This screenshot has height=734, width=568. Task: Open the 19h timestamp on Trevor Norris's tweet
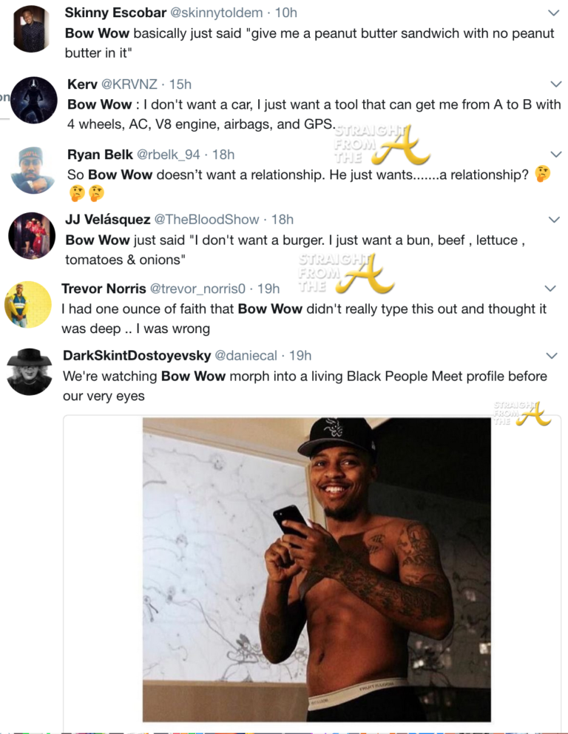269,289
